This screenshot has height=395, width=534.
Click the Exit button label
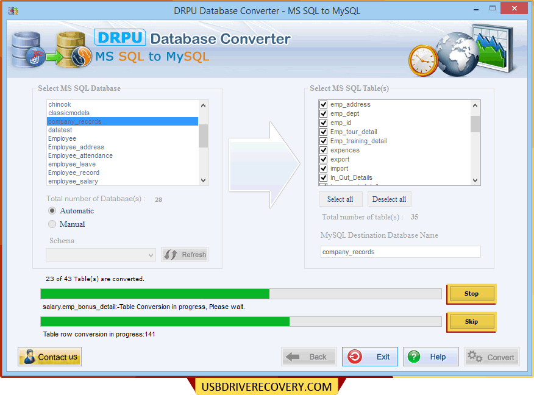(x=383, y=357)
